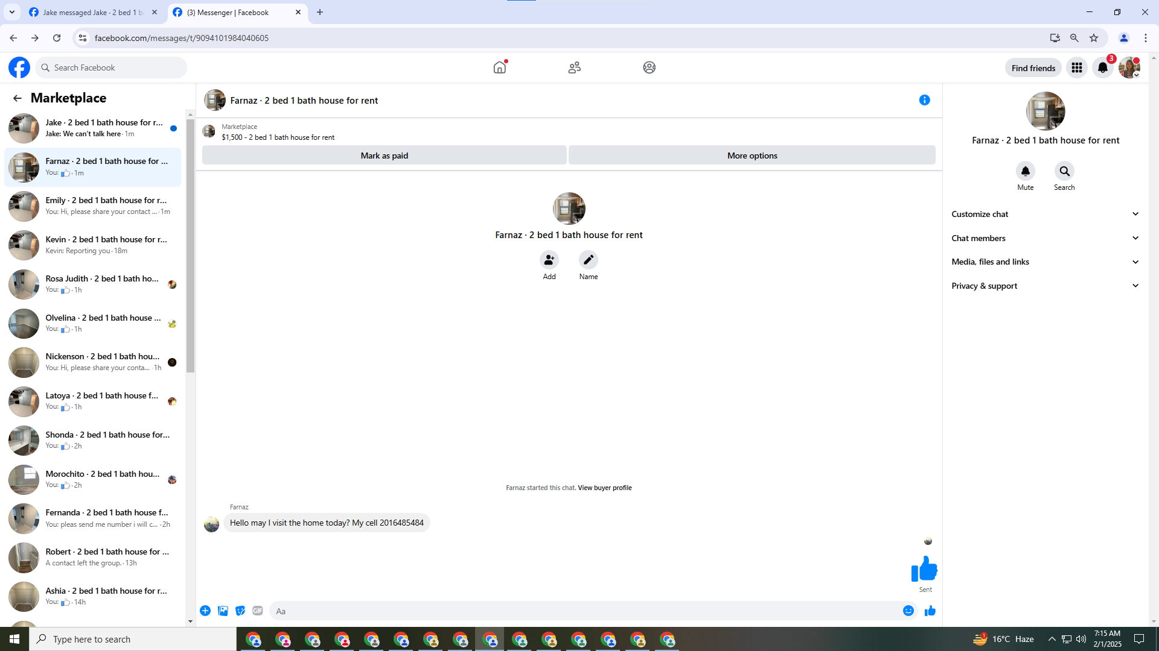
Task: Mute this conversation with bell icon
Action: tap(1025, 171)
